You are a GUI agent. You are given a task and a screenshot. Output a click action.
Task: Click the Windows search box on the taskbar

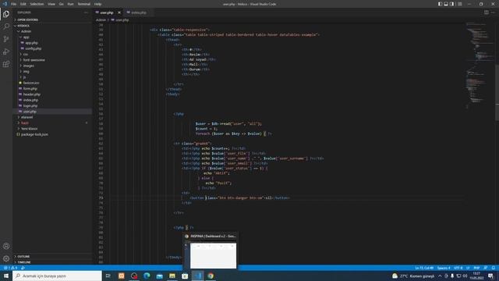pos(57,276)
